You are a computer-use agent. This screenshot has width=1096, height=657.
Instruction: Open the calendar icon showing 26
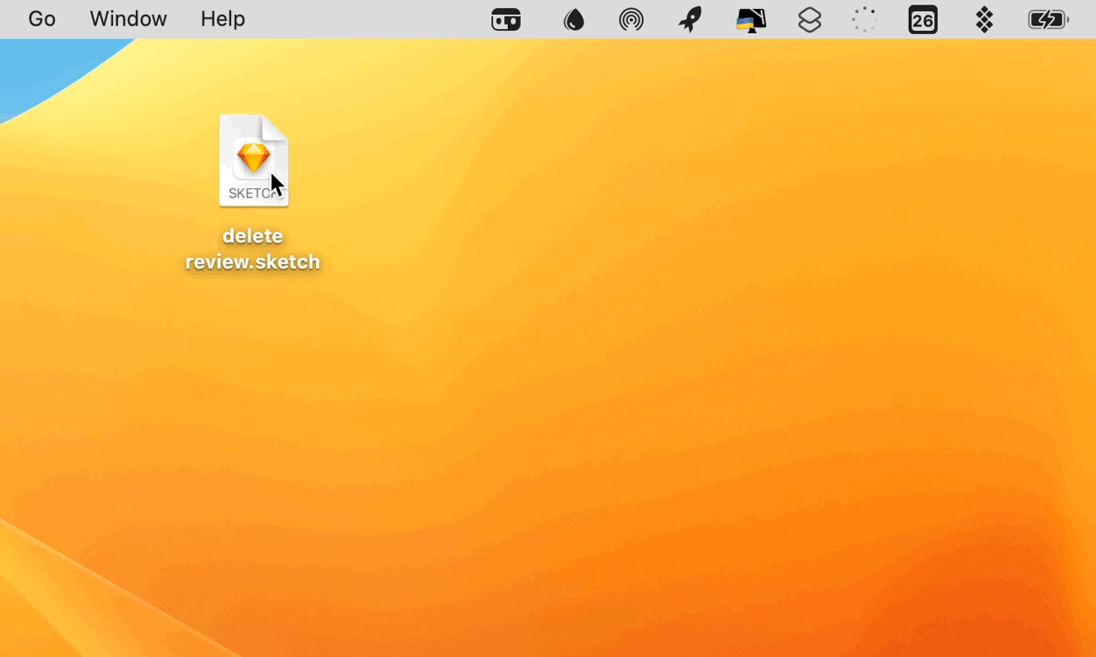(x=923, y=19)
